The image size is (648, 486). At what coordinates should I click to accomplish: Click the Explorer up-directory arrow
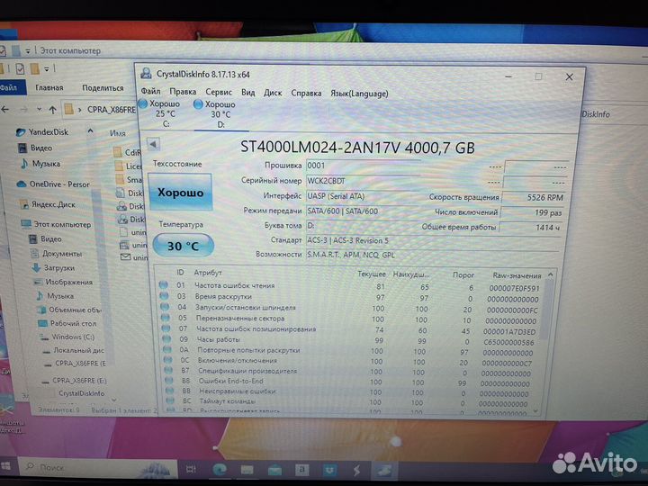[53, 109]
